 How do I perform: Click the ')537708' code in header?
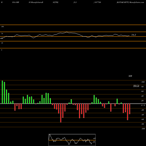coord(97,2)
